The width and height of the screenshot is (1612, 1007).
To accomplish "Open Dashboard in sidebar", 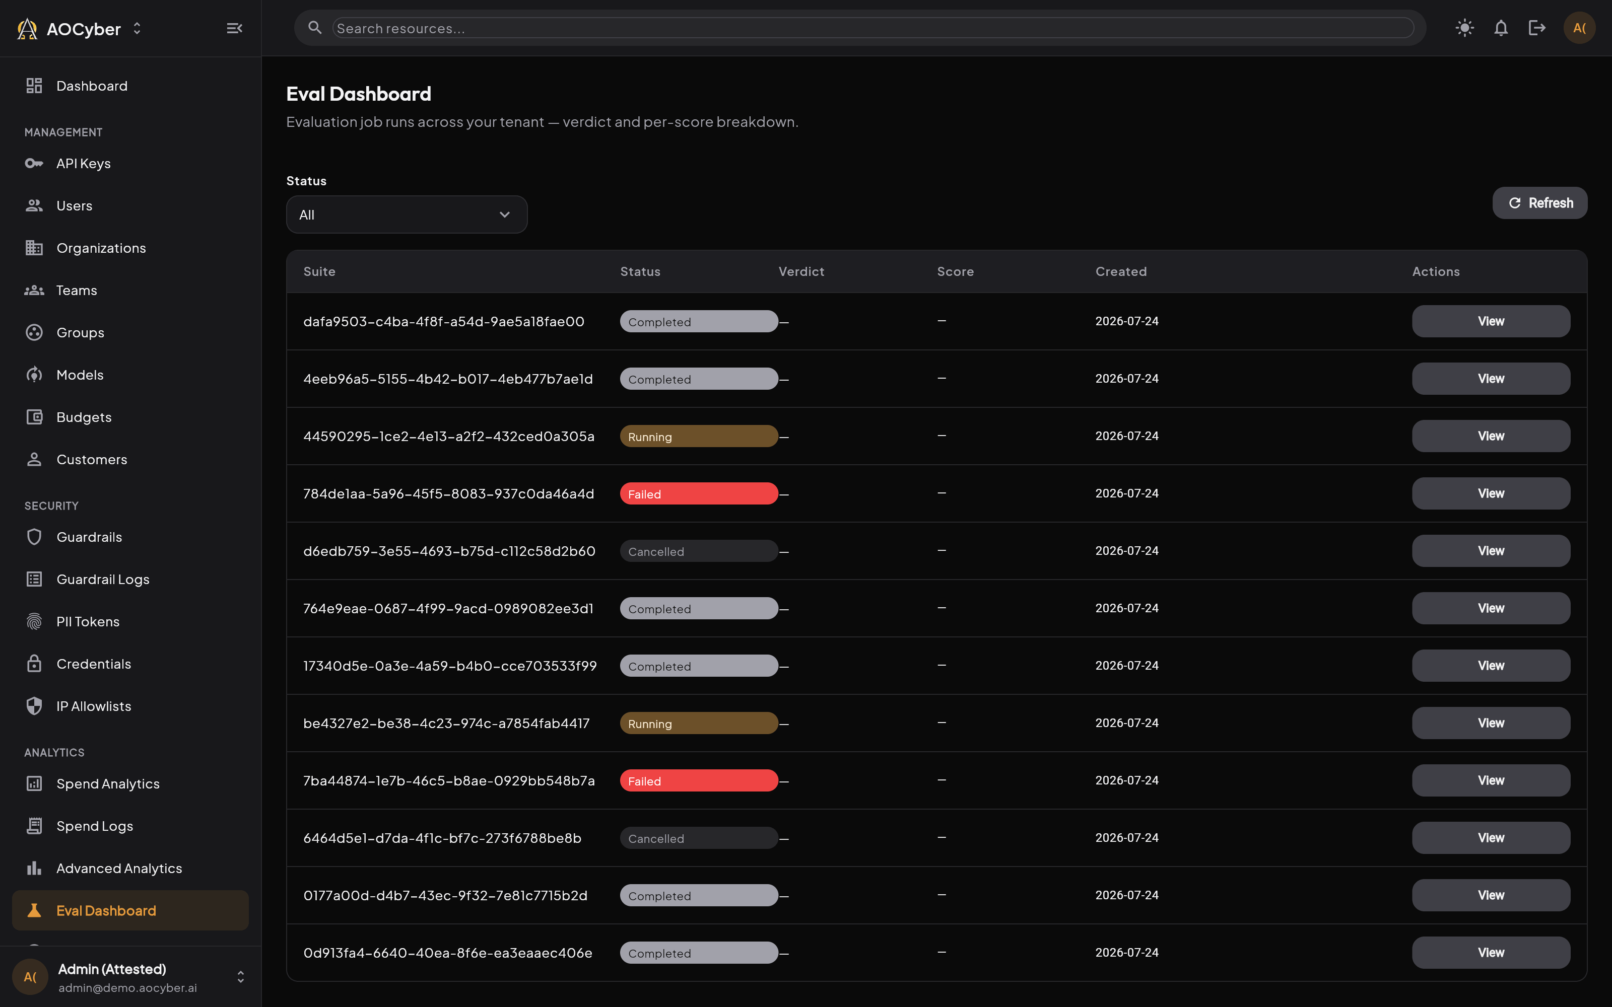I will click(130, 86).
